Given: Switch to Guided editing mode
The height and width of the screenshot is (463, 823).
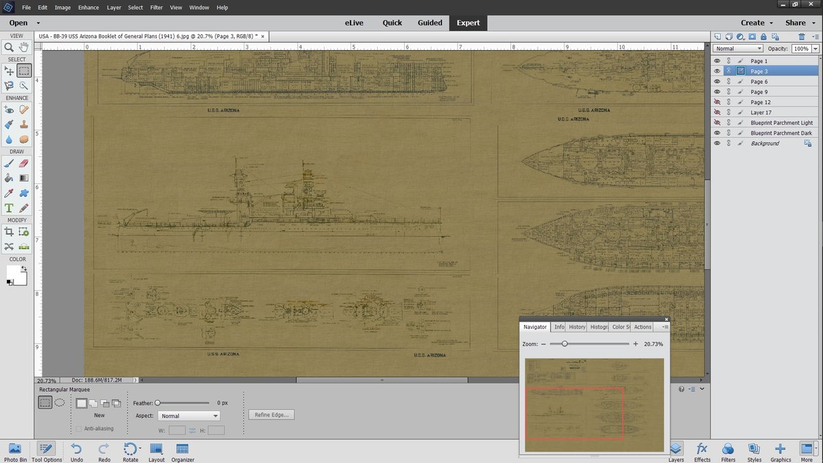Looking at the screenshot, I should pyautogui.click(x=430, y=22).
